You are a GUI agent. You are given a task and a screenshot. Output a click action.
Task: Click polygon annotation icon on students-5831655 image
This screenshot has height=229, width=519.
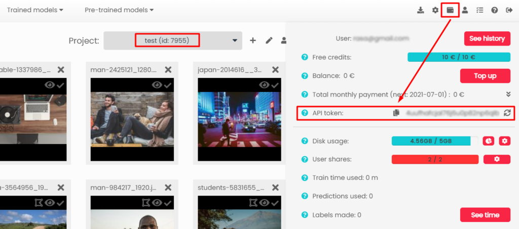[253, 203]
